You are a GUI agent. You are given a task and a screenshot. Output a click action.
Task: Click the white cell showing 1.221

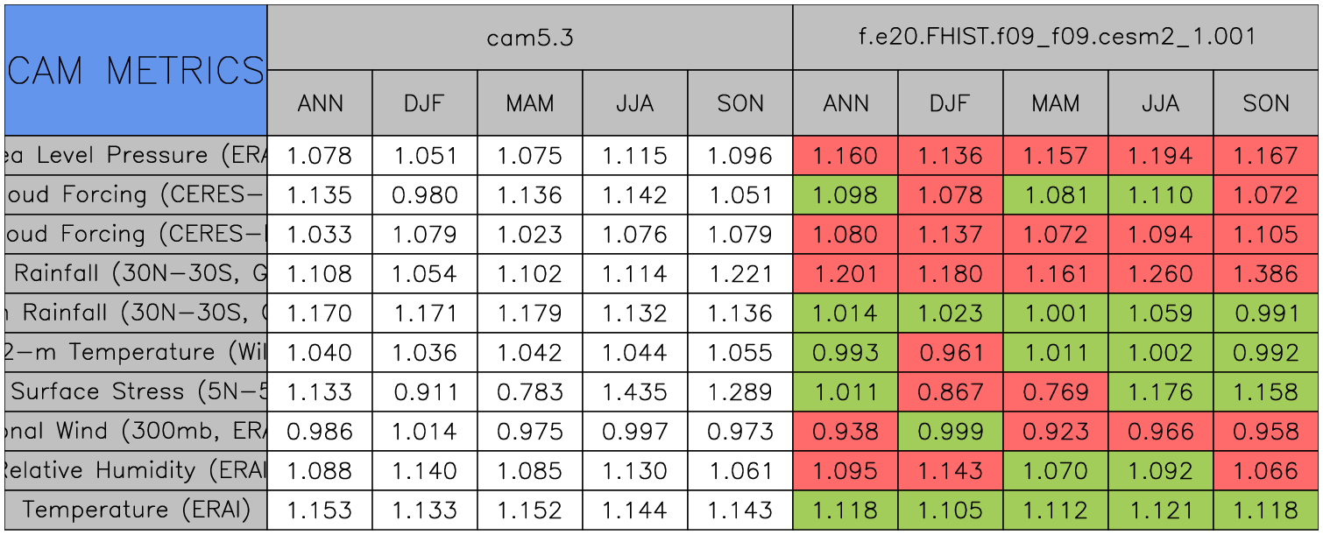[740, 274]
